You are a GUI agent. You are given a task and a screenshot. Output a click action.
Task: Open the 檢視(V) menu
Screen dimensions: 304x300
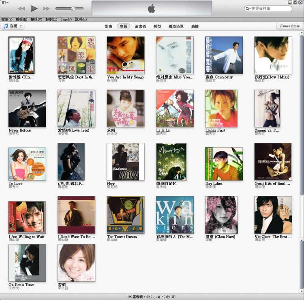pos(36,19)
